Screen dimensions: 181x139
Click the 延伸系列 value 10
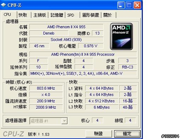point(39,67)
